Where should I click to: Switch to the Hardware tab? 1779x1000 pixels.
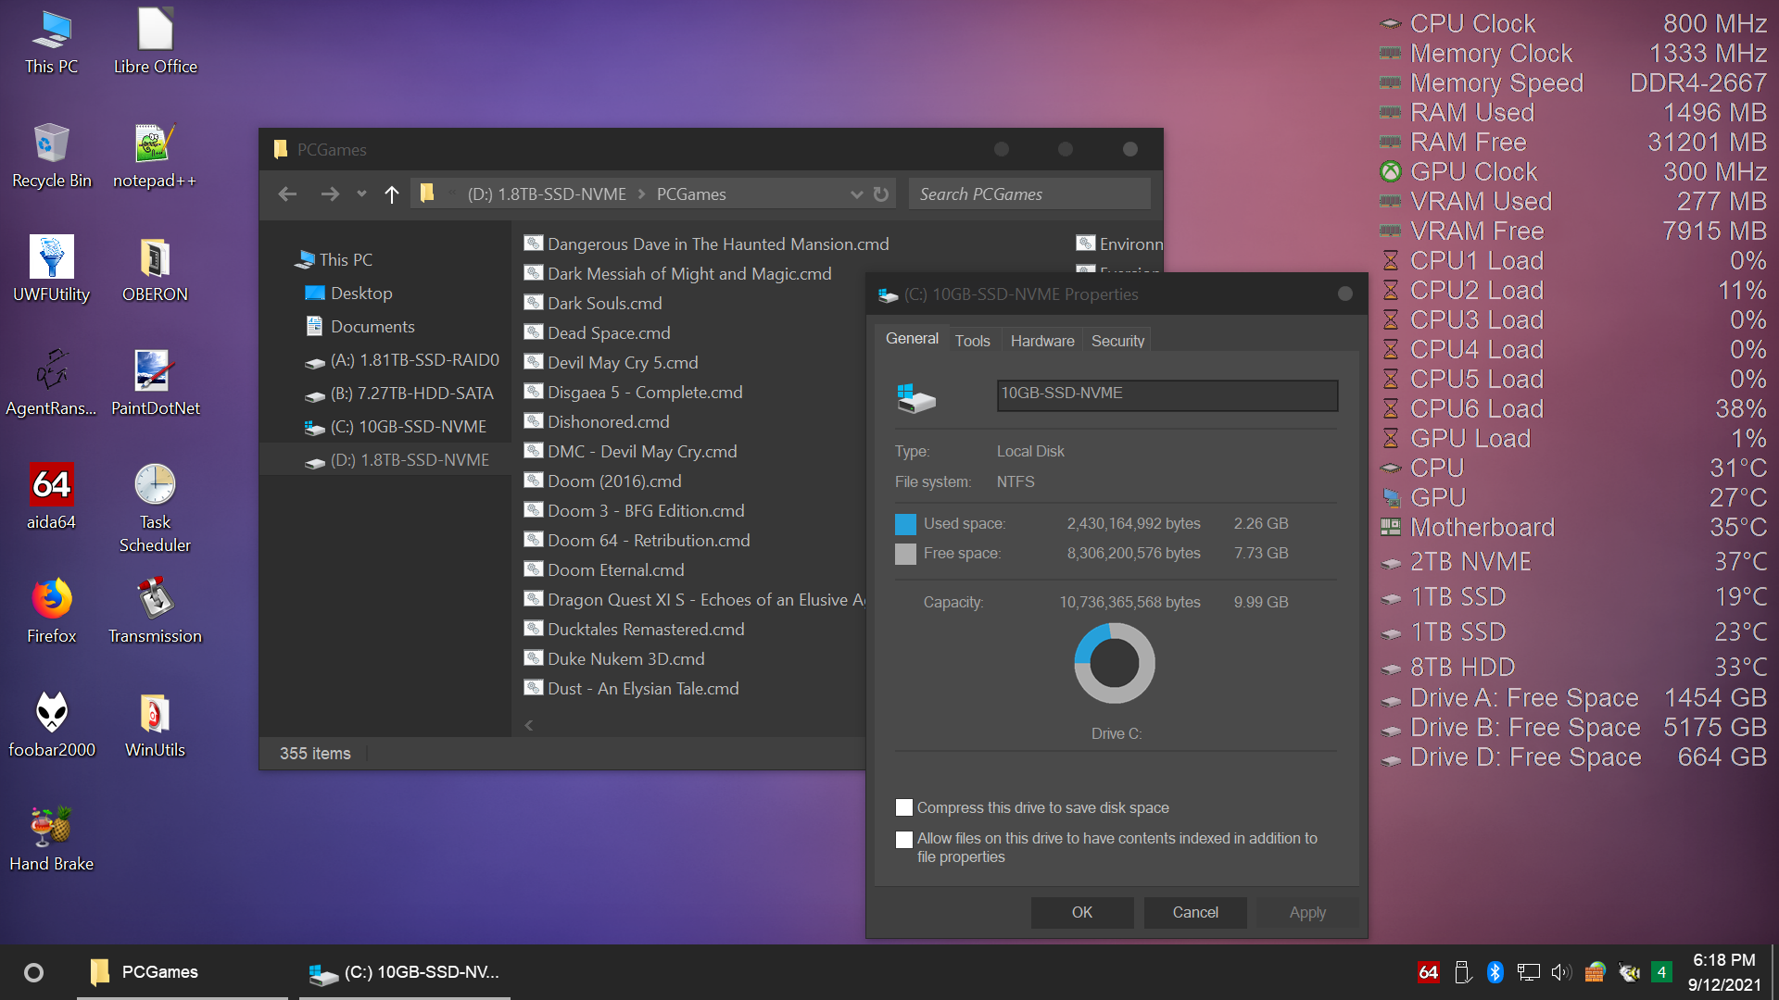click(x=1041, y=340)
